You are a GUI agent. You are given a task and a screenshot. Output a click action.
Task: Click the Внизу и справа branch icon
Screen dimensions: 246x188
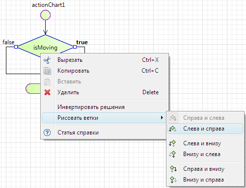pos(173,180)
